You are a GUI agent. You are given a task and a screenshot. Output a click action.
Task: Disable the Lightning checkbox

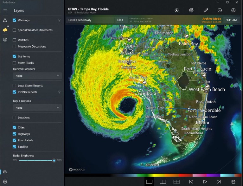tap(14, 56)
